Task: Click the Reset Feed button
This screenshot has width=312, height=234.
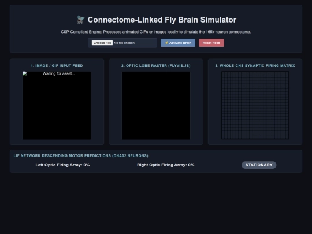Action: point(211,43)
